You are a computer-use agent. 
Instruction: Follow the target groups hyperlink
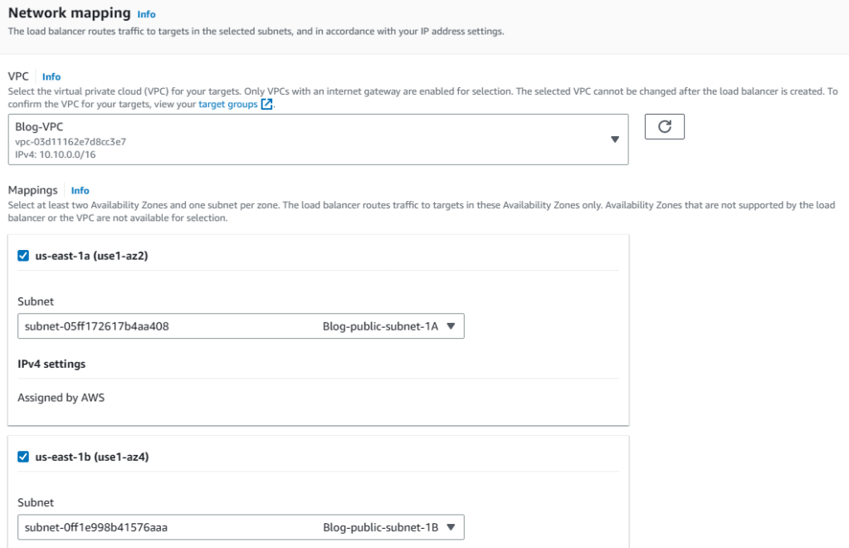[x=227, y=105]
